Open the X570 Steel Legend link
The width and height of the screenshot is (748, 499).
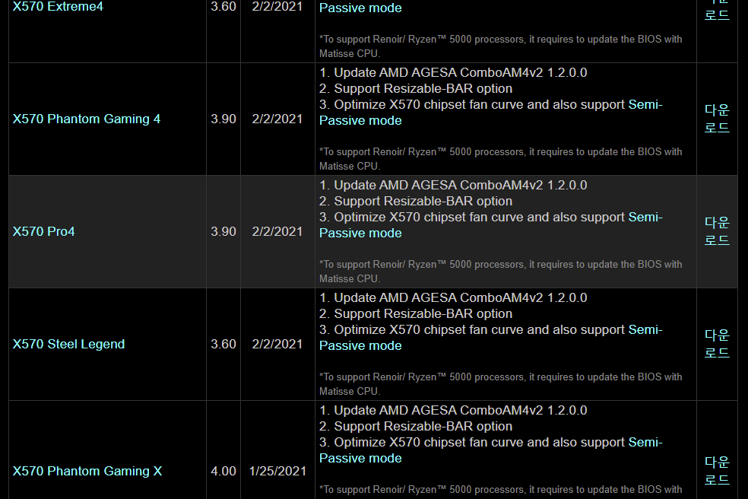pyautogui.click(x=68, y=345)
